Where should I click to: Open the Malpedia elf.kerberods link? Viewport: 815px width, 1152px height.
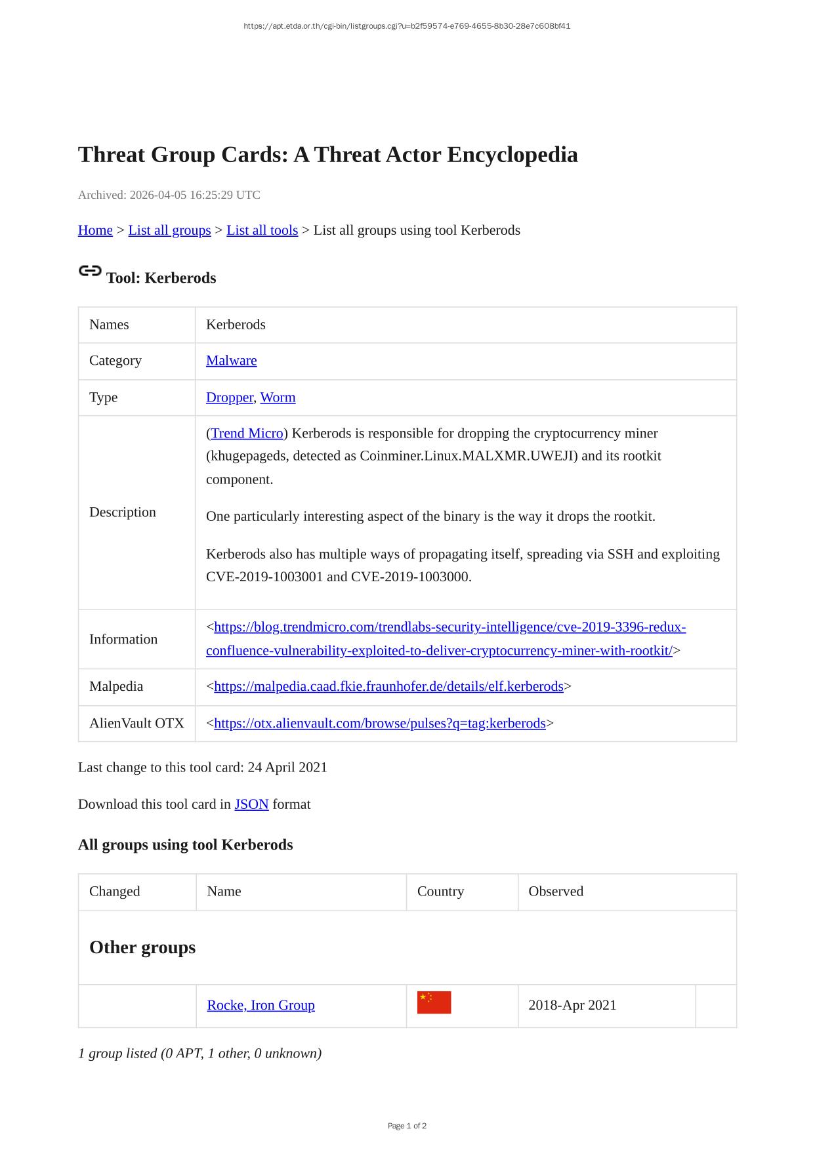388,686
